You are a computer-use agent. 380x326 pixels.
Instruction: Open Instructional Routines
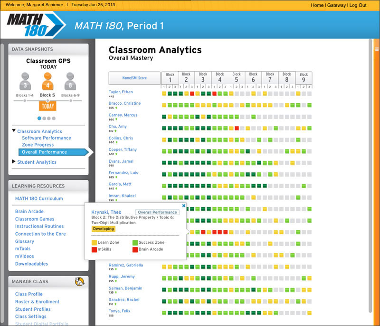[x=39, y=226]
